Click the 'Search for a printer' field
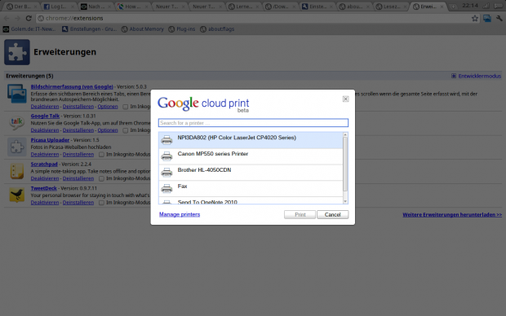This screenshot has height=316, width=506. (x=253, y=123)
